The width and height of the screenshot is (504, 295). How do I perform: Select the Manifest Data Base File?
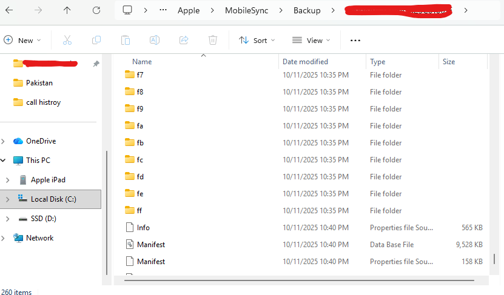coord(151,245)
